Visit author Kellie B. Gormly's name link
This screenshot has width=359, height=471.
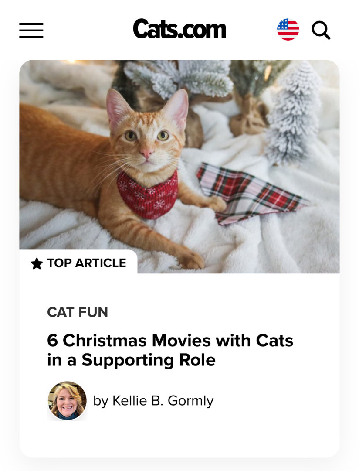163,400
